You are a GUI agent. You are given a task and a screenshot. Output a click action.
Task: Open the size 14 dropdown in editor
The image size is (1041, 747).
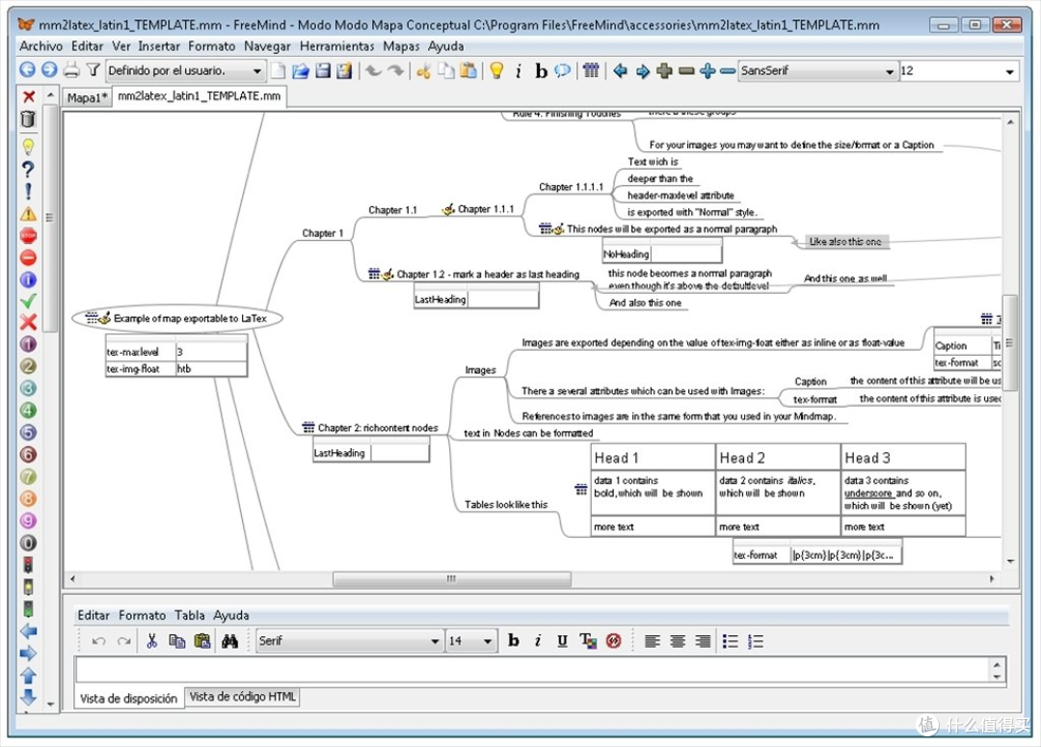click(472, 641)
